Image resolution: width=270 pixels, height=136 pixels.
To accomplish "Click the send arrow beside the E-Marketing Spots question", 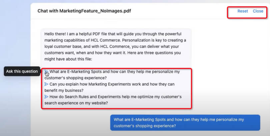I will [x=46, y=72].
